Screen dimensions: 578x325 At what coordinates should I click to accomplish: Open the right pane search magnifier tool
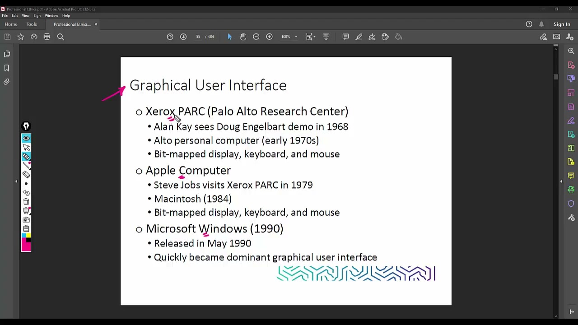click(x=571, y=51)
